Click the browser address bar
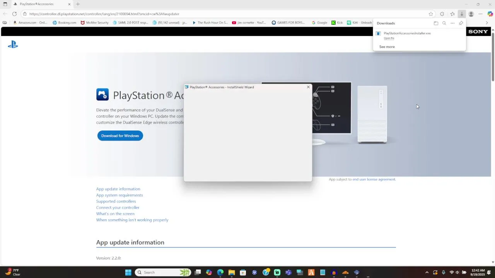The image size is (495, 278). (x=228, y=14)
